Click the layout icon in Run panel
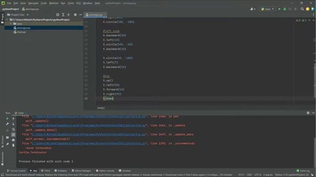316x177 pixels. point(7,138)
